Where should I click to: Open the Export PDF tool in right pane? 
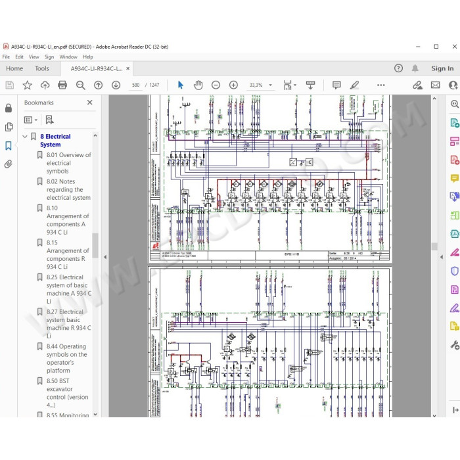point(455,123)
